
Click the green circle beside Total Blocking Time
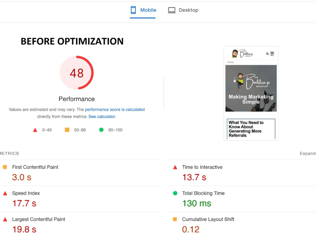point(175,193)
